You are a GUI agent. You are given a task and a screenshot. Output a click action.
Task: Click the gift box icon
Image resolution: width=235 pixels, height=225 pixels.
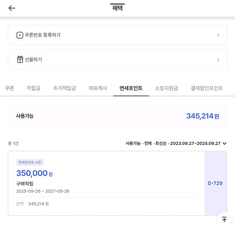20,59
